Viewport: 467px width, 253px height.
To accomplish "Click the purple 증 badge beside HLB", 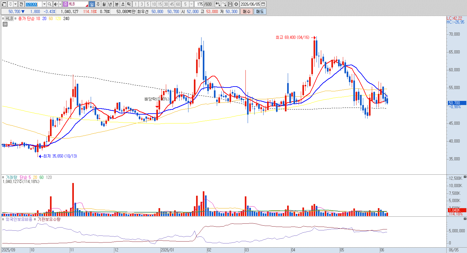I will coord(65,4).
